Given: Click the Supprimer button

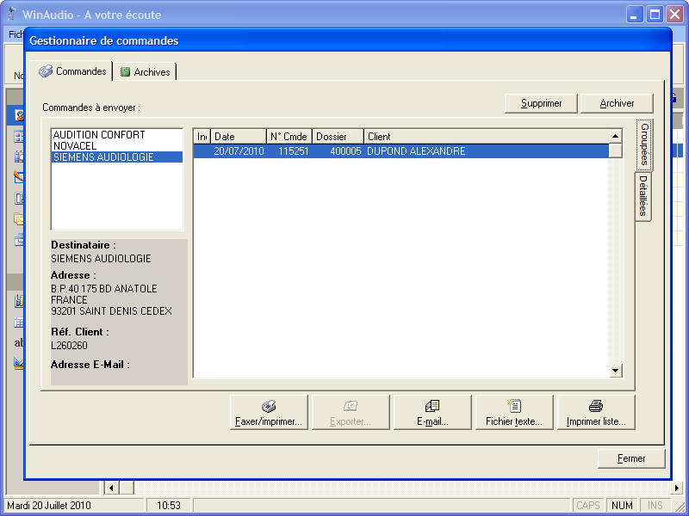Looking at the screenshot, I should [x=541, y=103].
